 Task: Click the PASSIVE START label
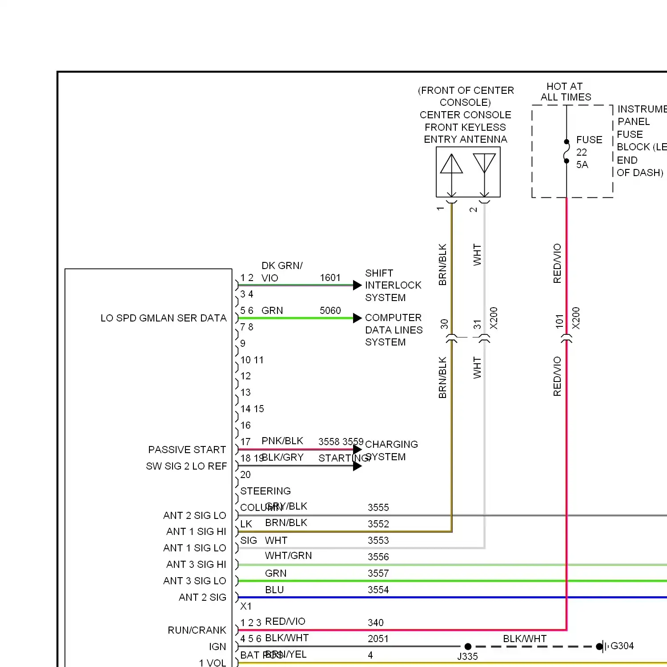187,450
